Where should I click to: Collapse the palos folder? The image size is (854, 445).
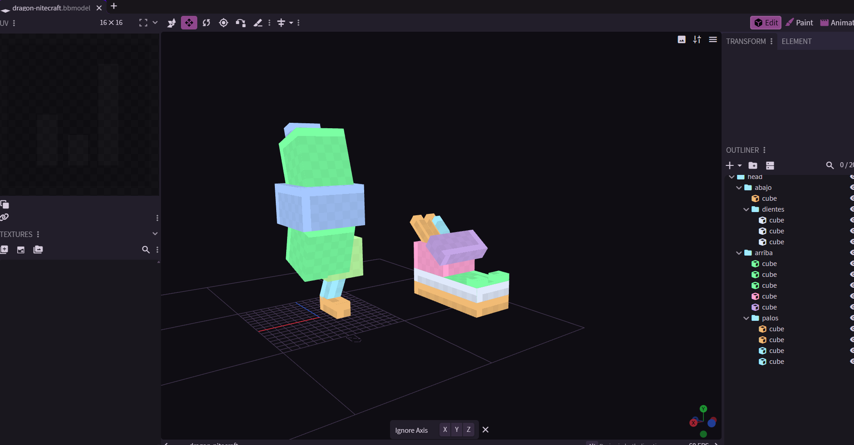coord(746,318)
